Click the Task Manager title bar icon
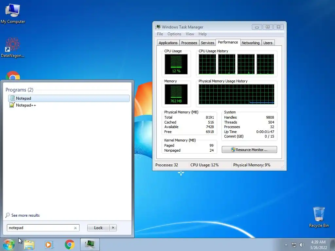335x251 pixels. (158, 27)
